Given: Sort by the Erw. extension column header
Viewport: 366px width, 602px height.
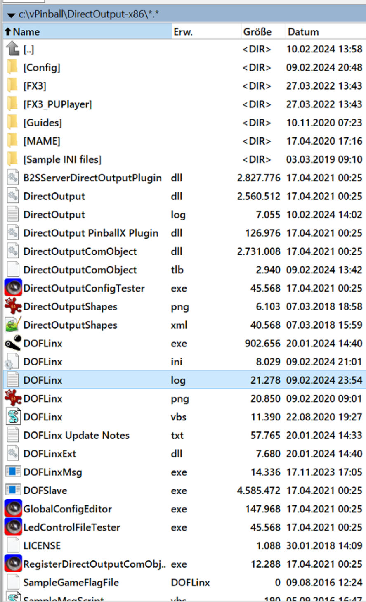Looking at the screenshot, I should pyautogui.click(x=206, y=31).
